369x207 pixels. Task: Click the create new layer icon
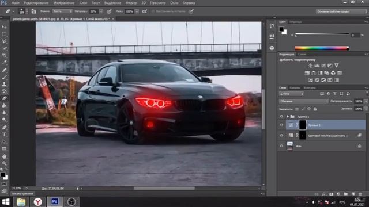(353, 194)
